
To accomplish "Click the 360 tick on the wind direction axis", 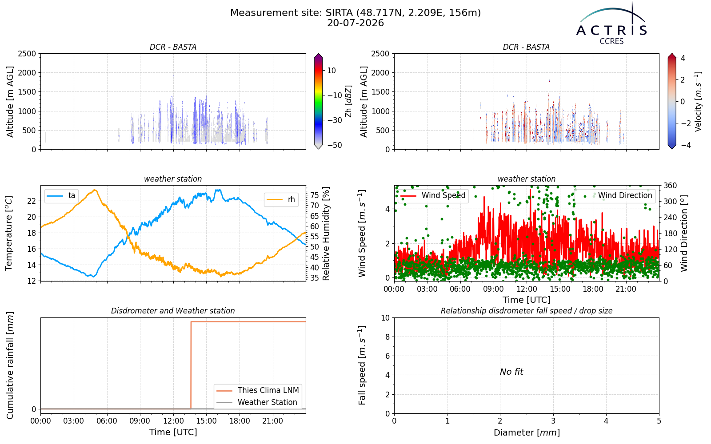I will click(670, 186).
